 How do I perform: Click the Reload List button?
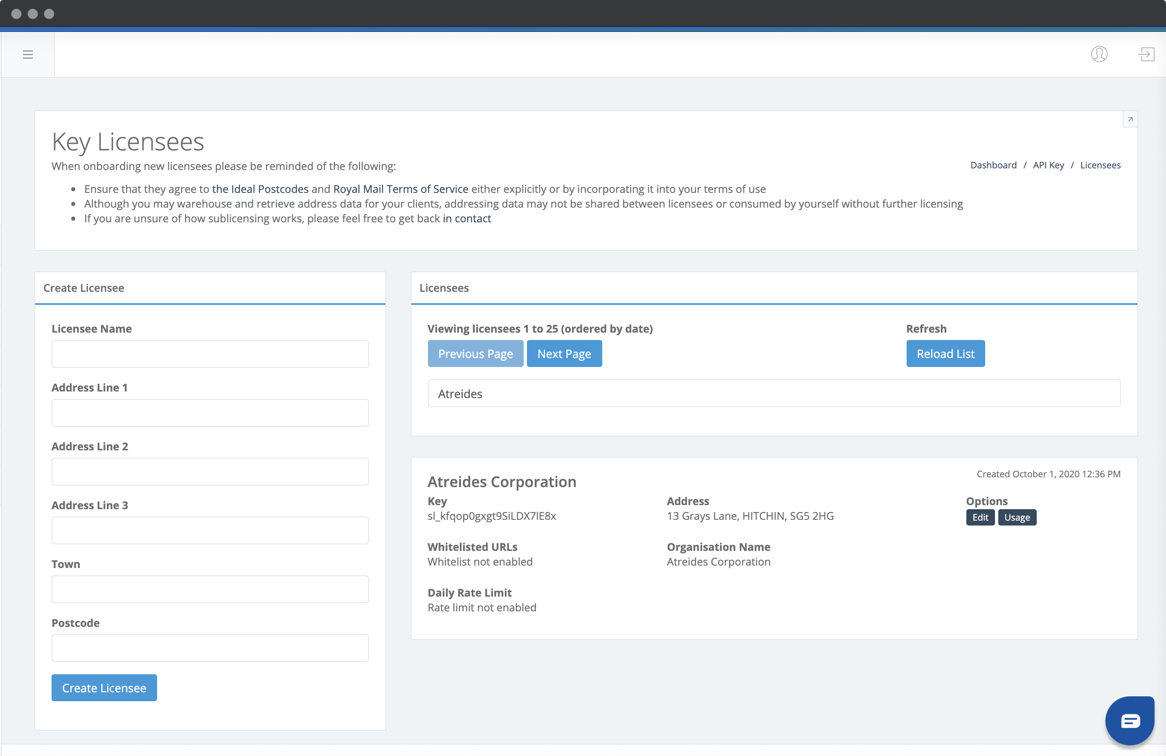pyautogui.click(x=946, y=354)
